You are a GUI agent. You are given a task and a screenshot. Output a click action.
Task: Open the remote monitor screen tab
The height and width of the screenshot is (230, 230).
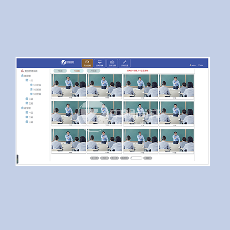coord(99,63)
